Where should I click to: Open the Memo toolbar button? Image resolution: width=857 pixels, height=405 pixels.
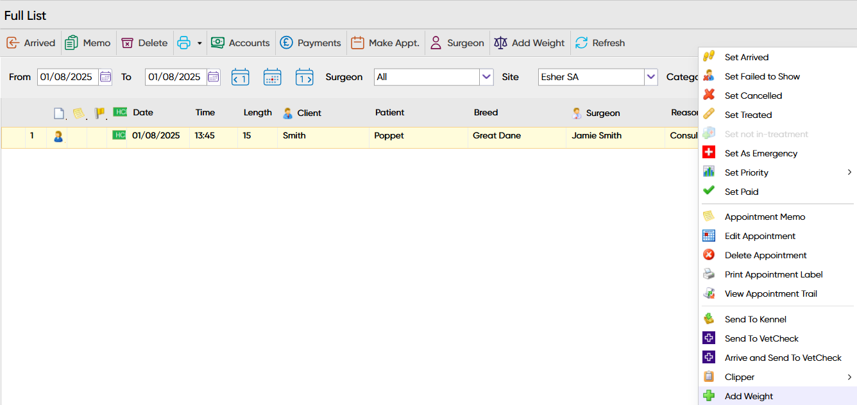[x=89, y=43]
